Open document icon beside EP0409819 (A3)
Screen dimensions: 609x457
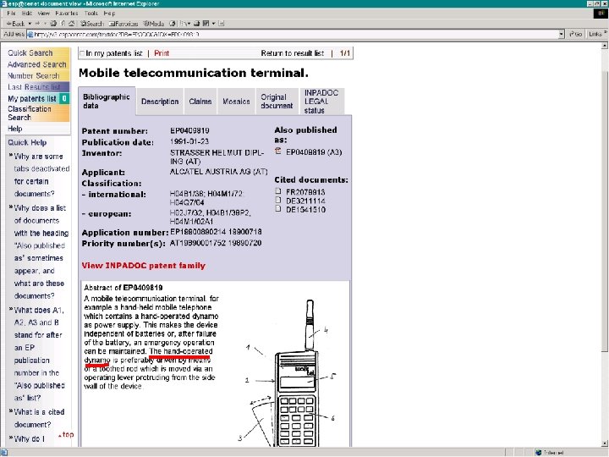[277, 151]
